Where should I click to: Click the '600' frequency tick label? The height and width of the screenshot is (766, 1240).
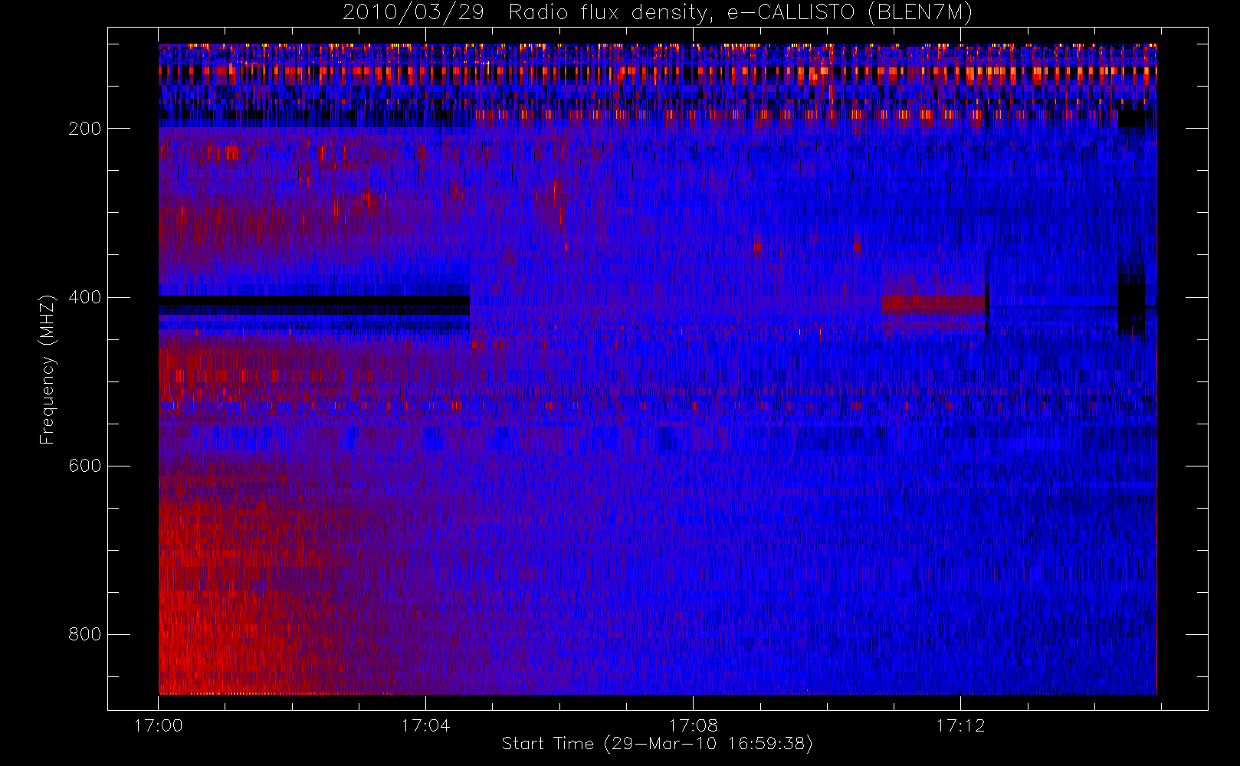point(84,466)
